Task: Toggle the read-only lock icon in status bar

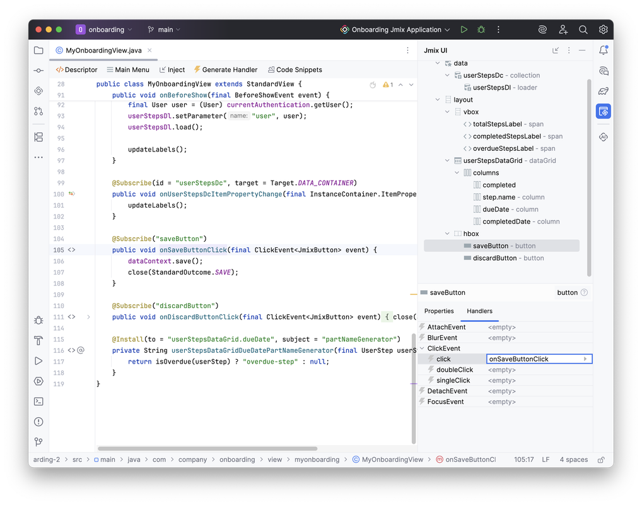Action: (x=600, y=460)
